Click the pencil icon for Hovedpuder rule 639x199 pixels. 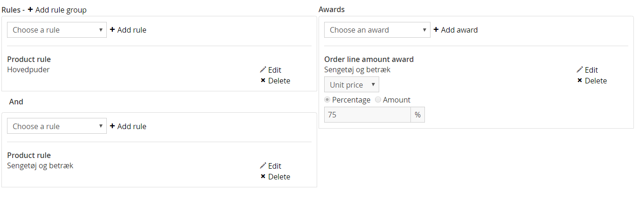tap(263, 70)
